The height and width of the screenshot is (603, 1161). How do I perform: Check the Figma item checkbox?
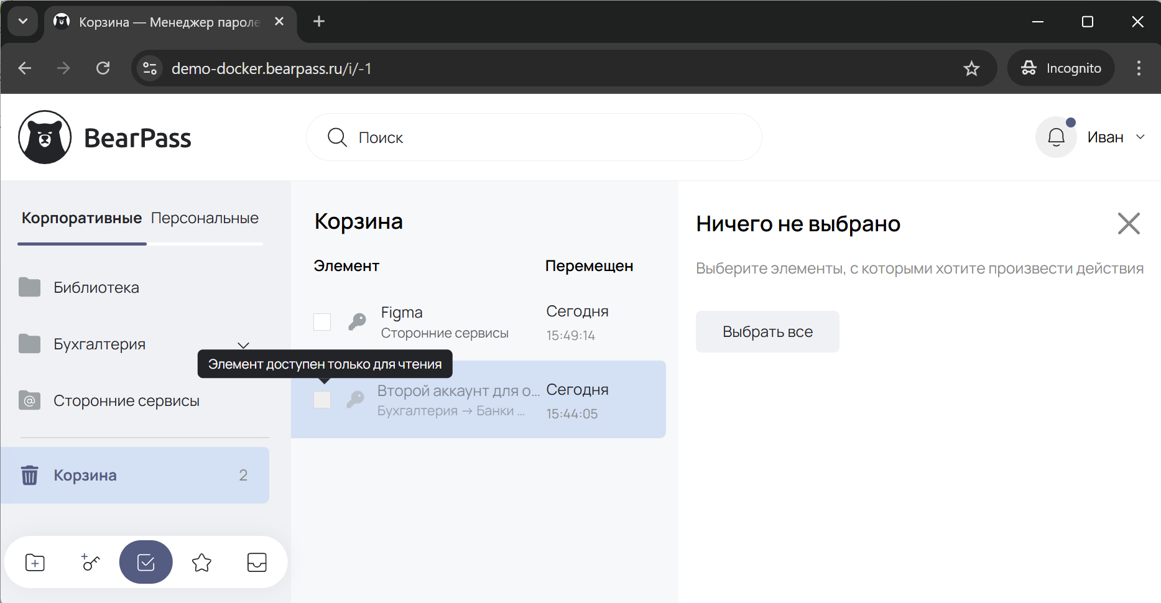[x=322, y=322]
